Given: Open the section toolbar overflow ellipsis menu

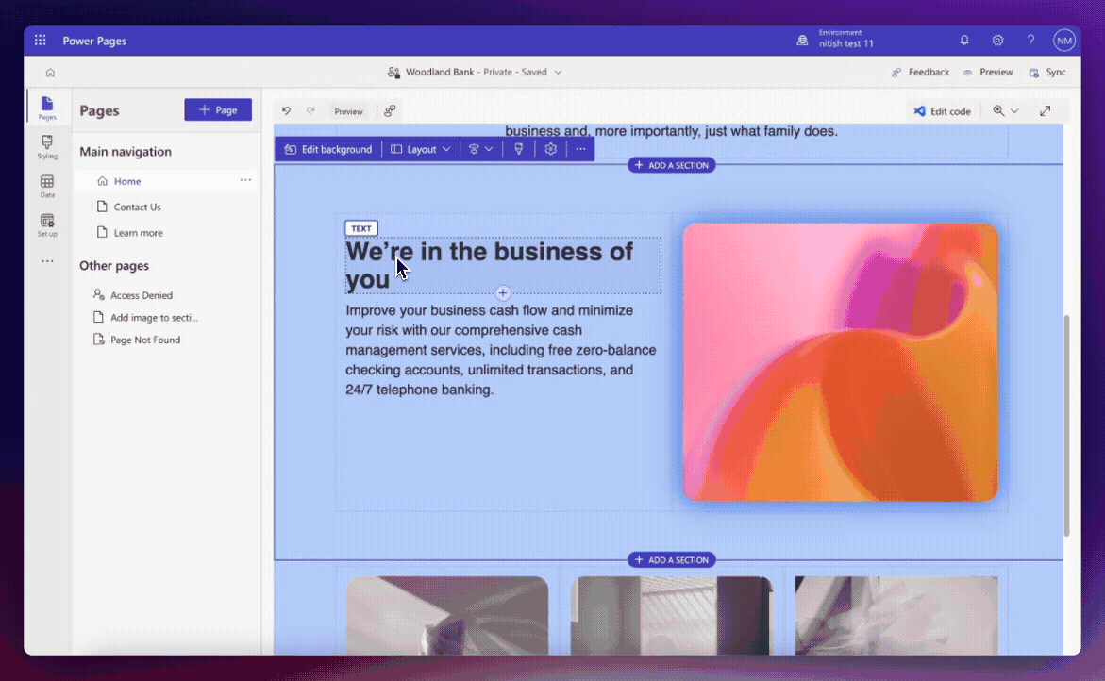Looking at the screenshot, I should (581, 148).
